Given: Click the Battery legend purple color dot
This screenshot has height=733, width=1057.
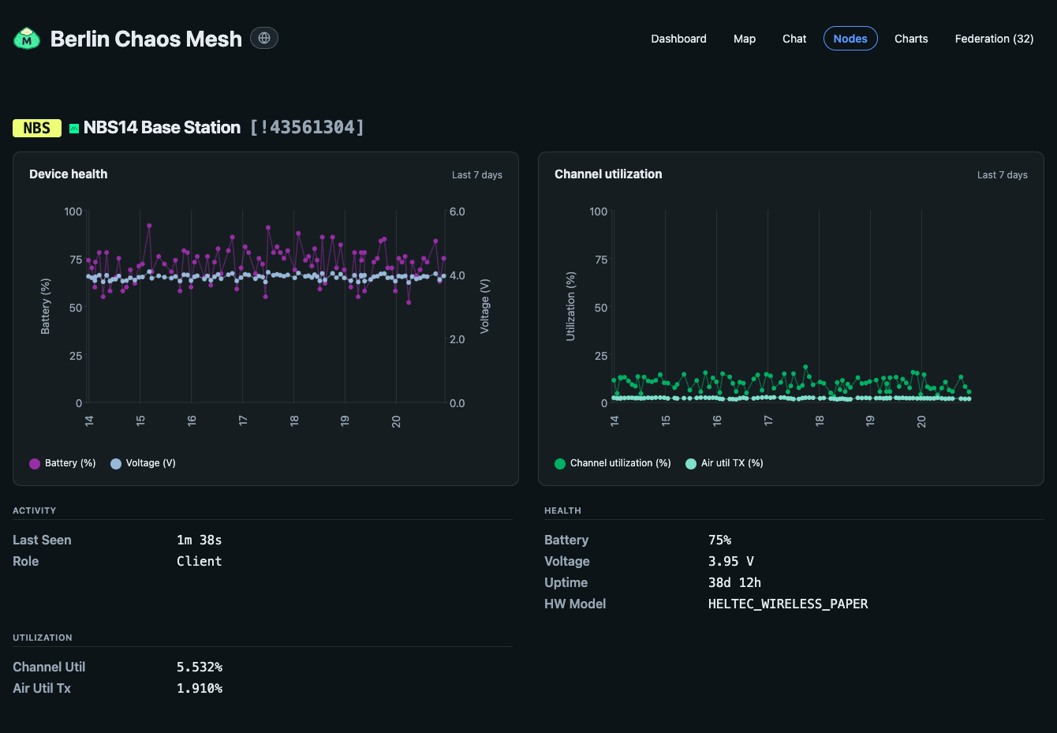Looking at the screenshot, I should point(35,464).
